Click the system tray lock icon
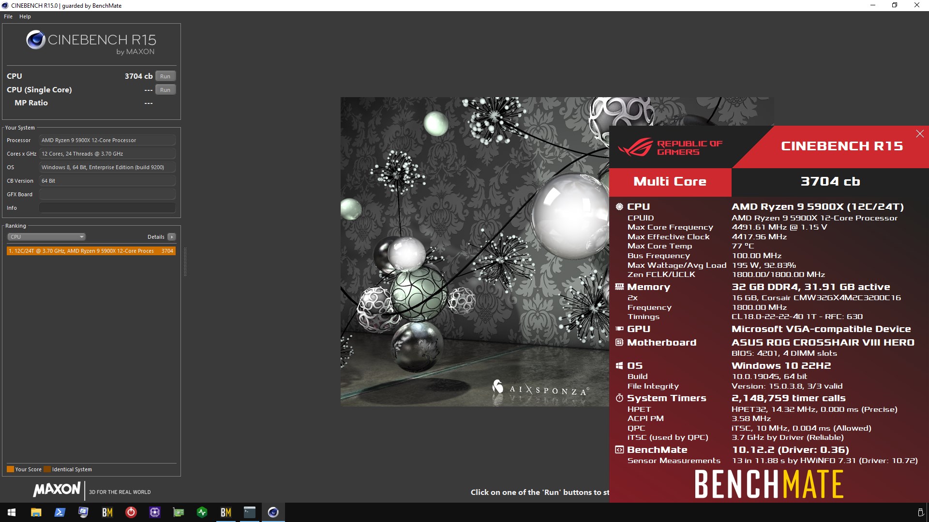This screenshot has width=929, height=522. click(920, 512)
